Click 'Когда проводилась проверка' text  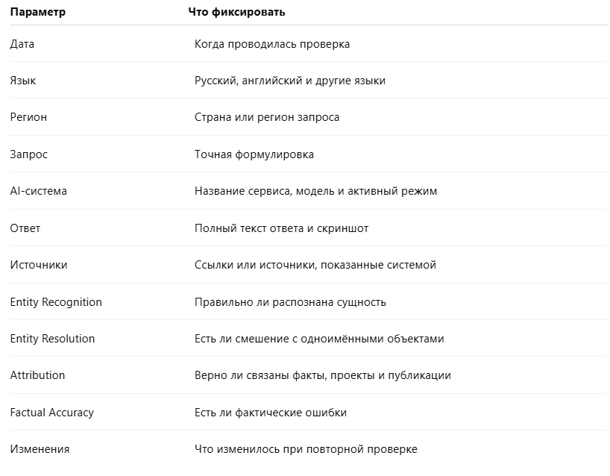click(272, 44)
